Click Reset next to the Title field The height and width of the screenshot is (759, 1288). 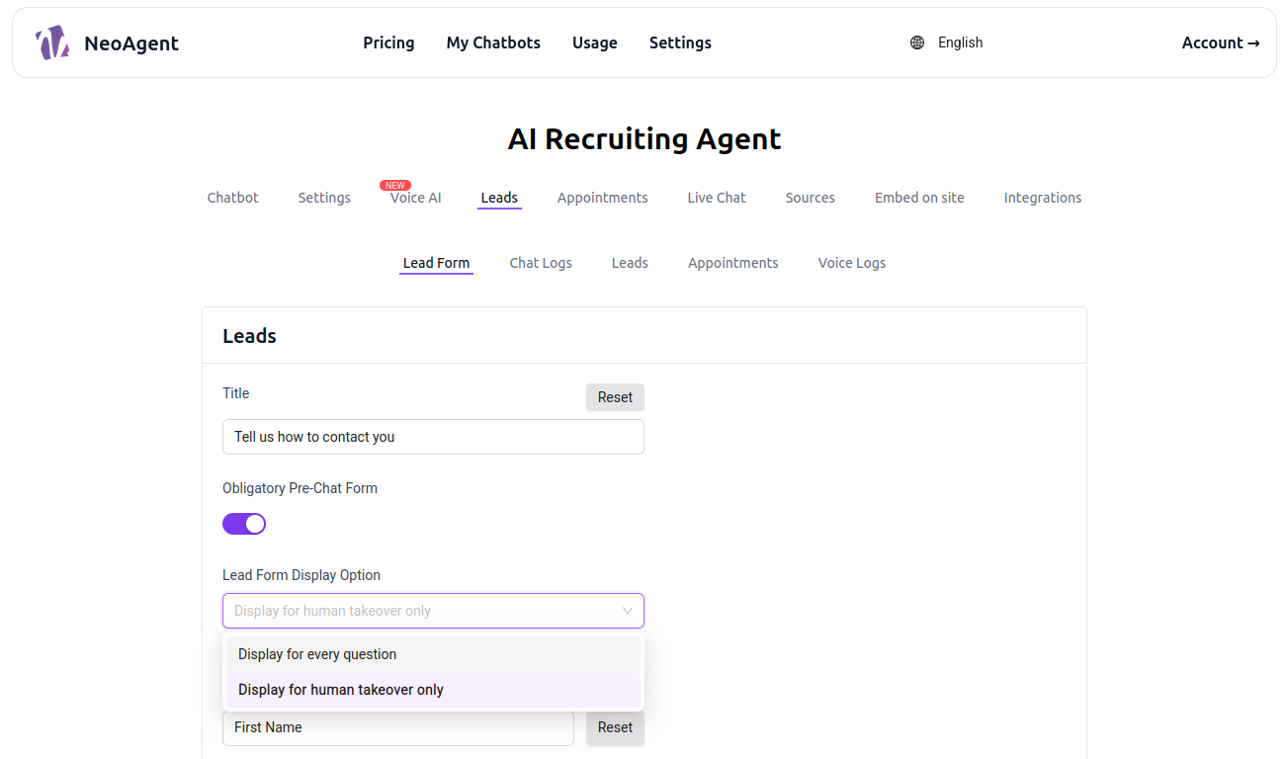615,396
